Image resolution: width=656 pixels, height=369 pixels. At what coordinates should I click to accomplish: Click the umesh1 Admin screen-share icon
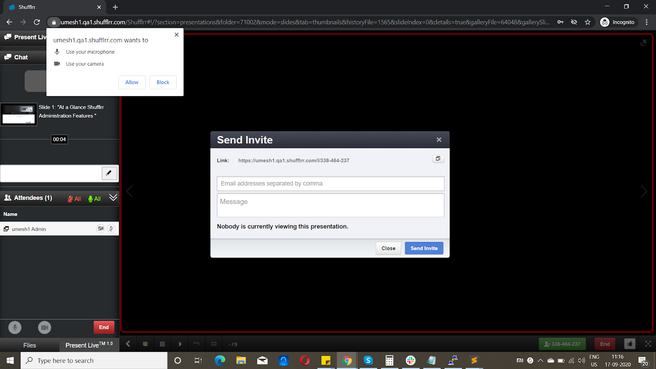pyautogui.click(x=6, y=229)
